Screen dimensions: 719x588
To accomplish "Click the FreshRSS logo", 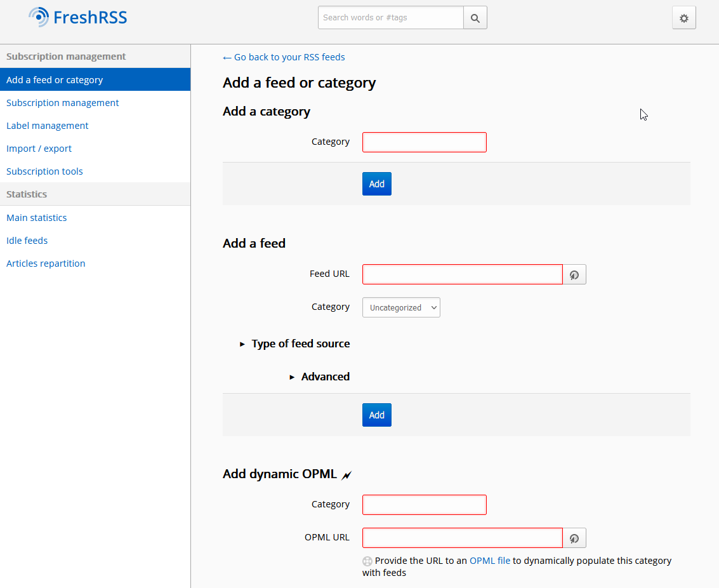I will point(78,17).
